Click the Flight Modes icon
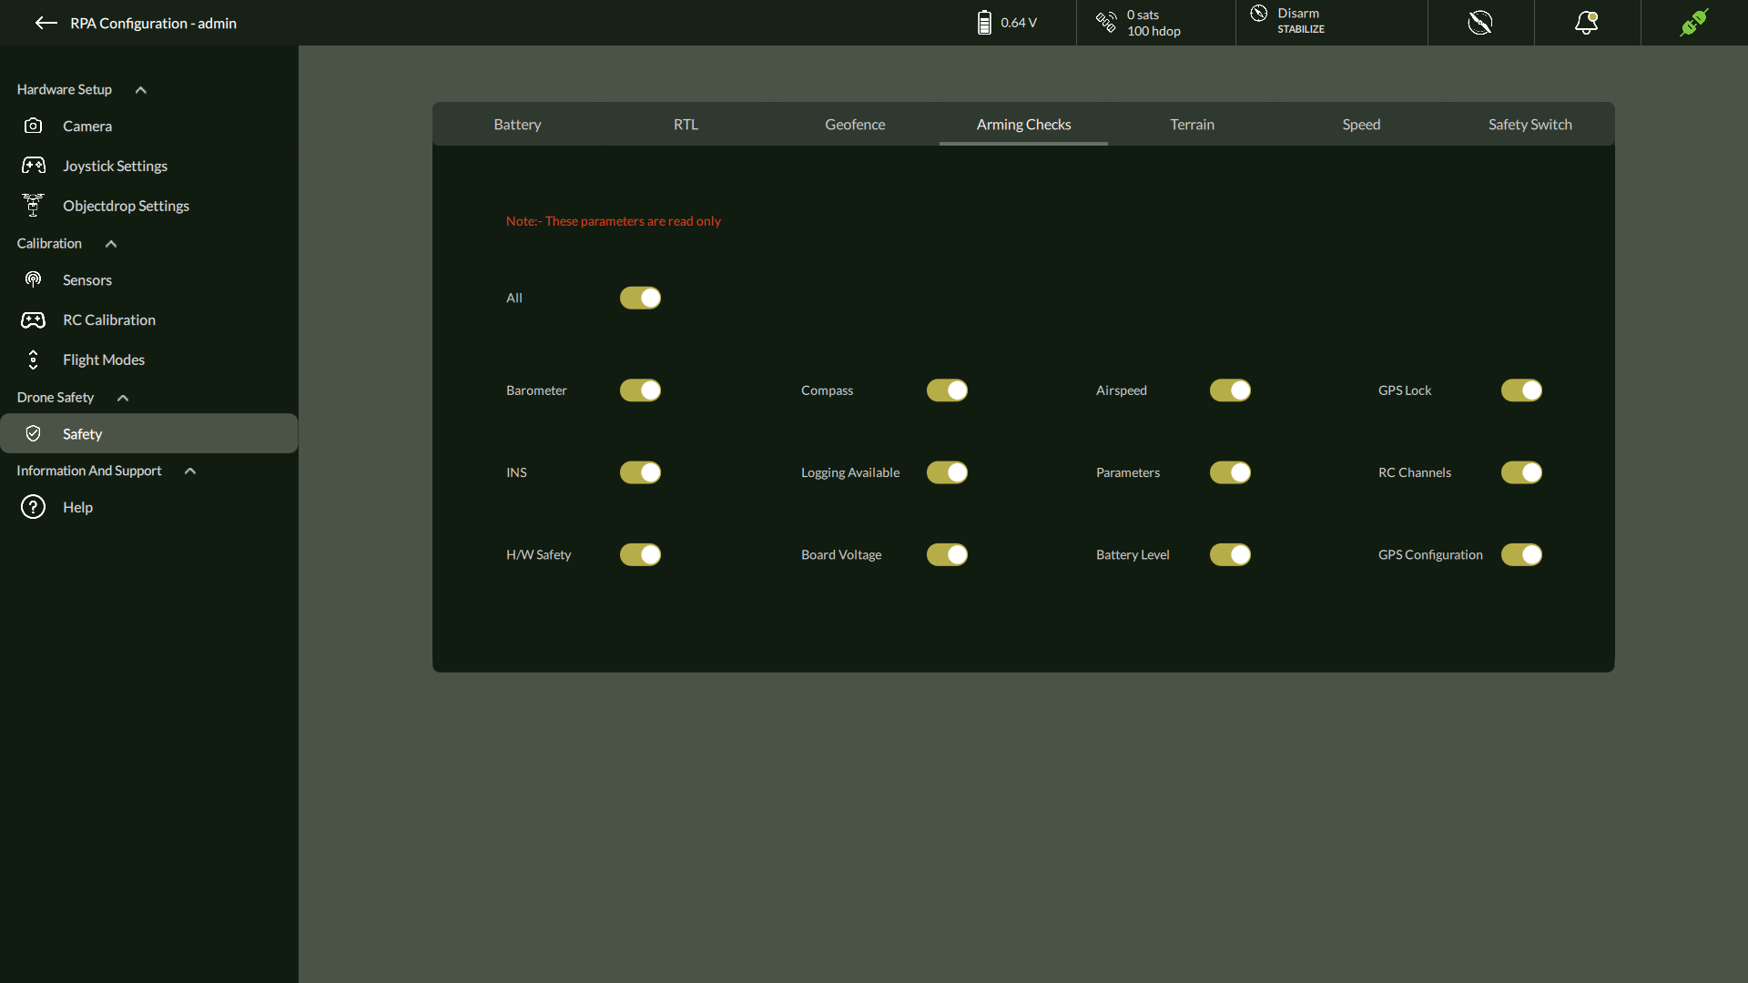The image size is (1748, 983). tap(34, 360)
